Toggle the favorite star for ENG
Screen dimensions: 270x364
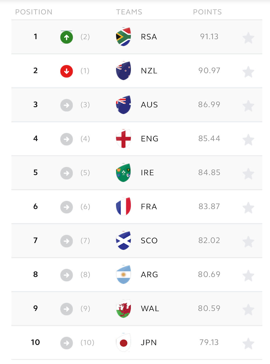248,140
